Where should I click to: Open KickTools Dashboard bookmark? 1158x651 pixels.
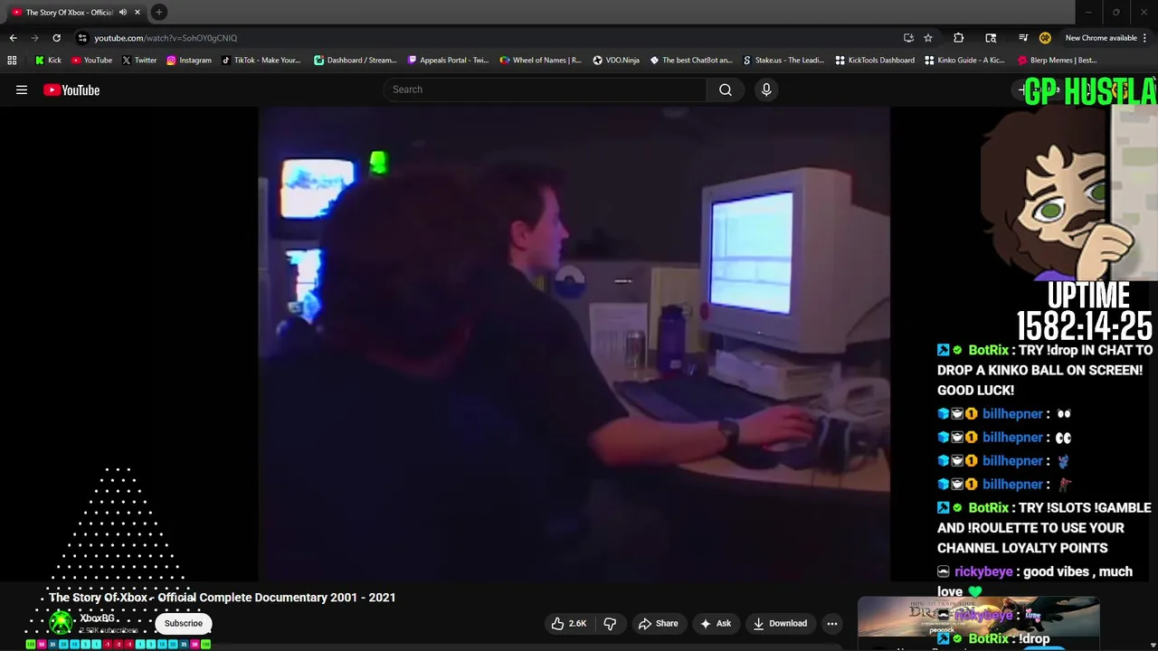tap(875, 61)
